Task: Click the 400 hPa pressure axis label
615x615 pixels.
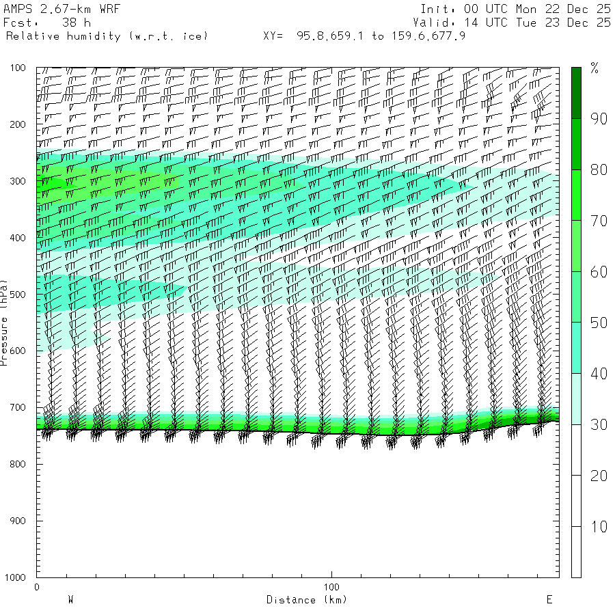Action: click(18, 238)
